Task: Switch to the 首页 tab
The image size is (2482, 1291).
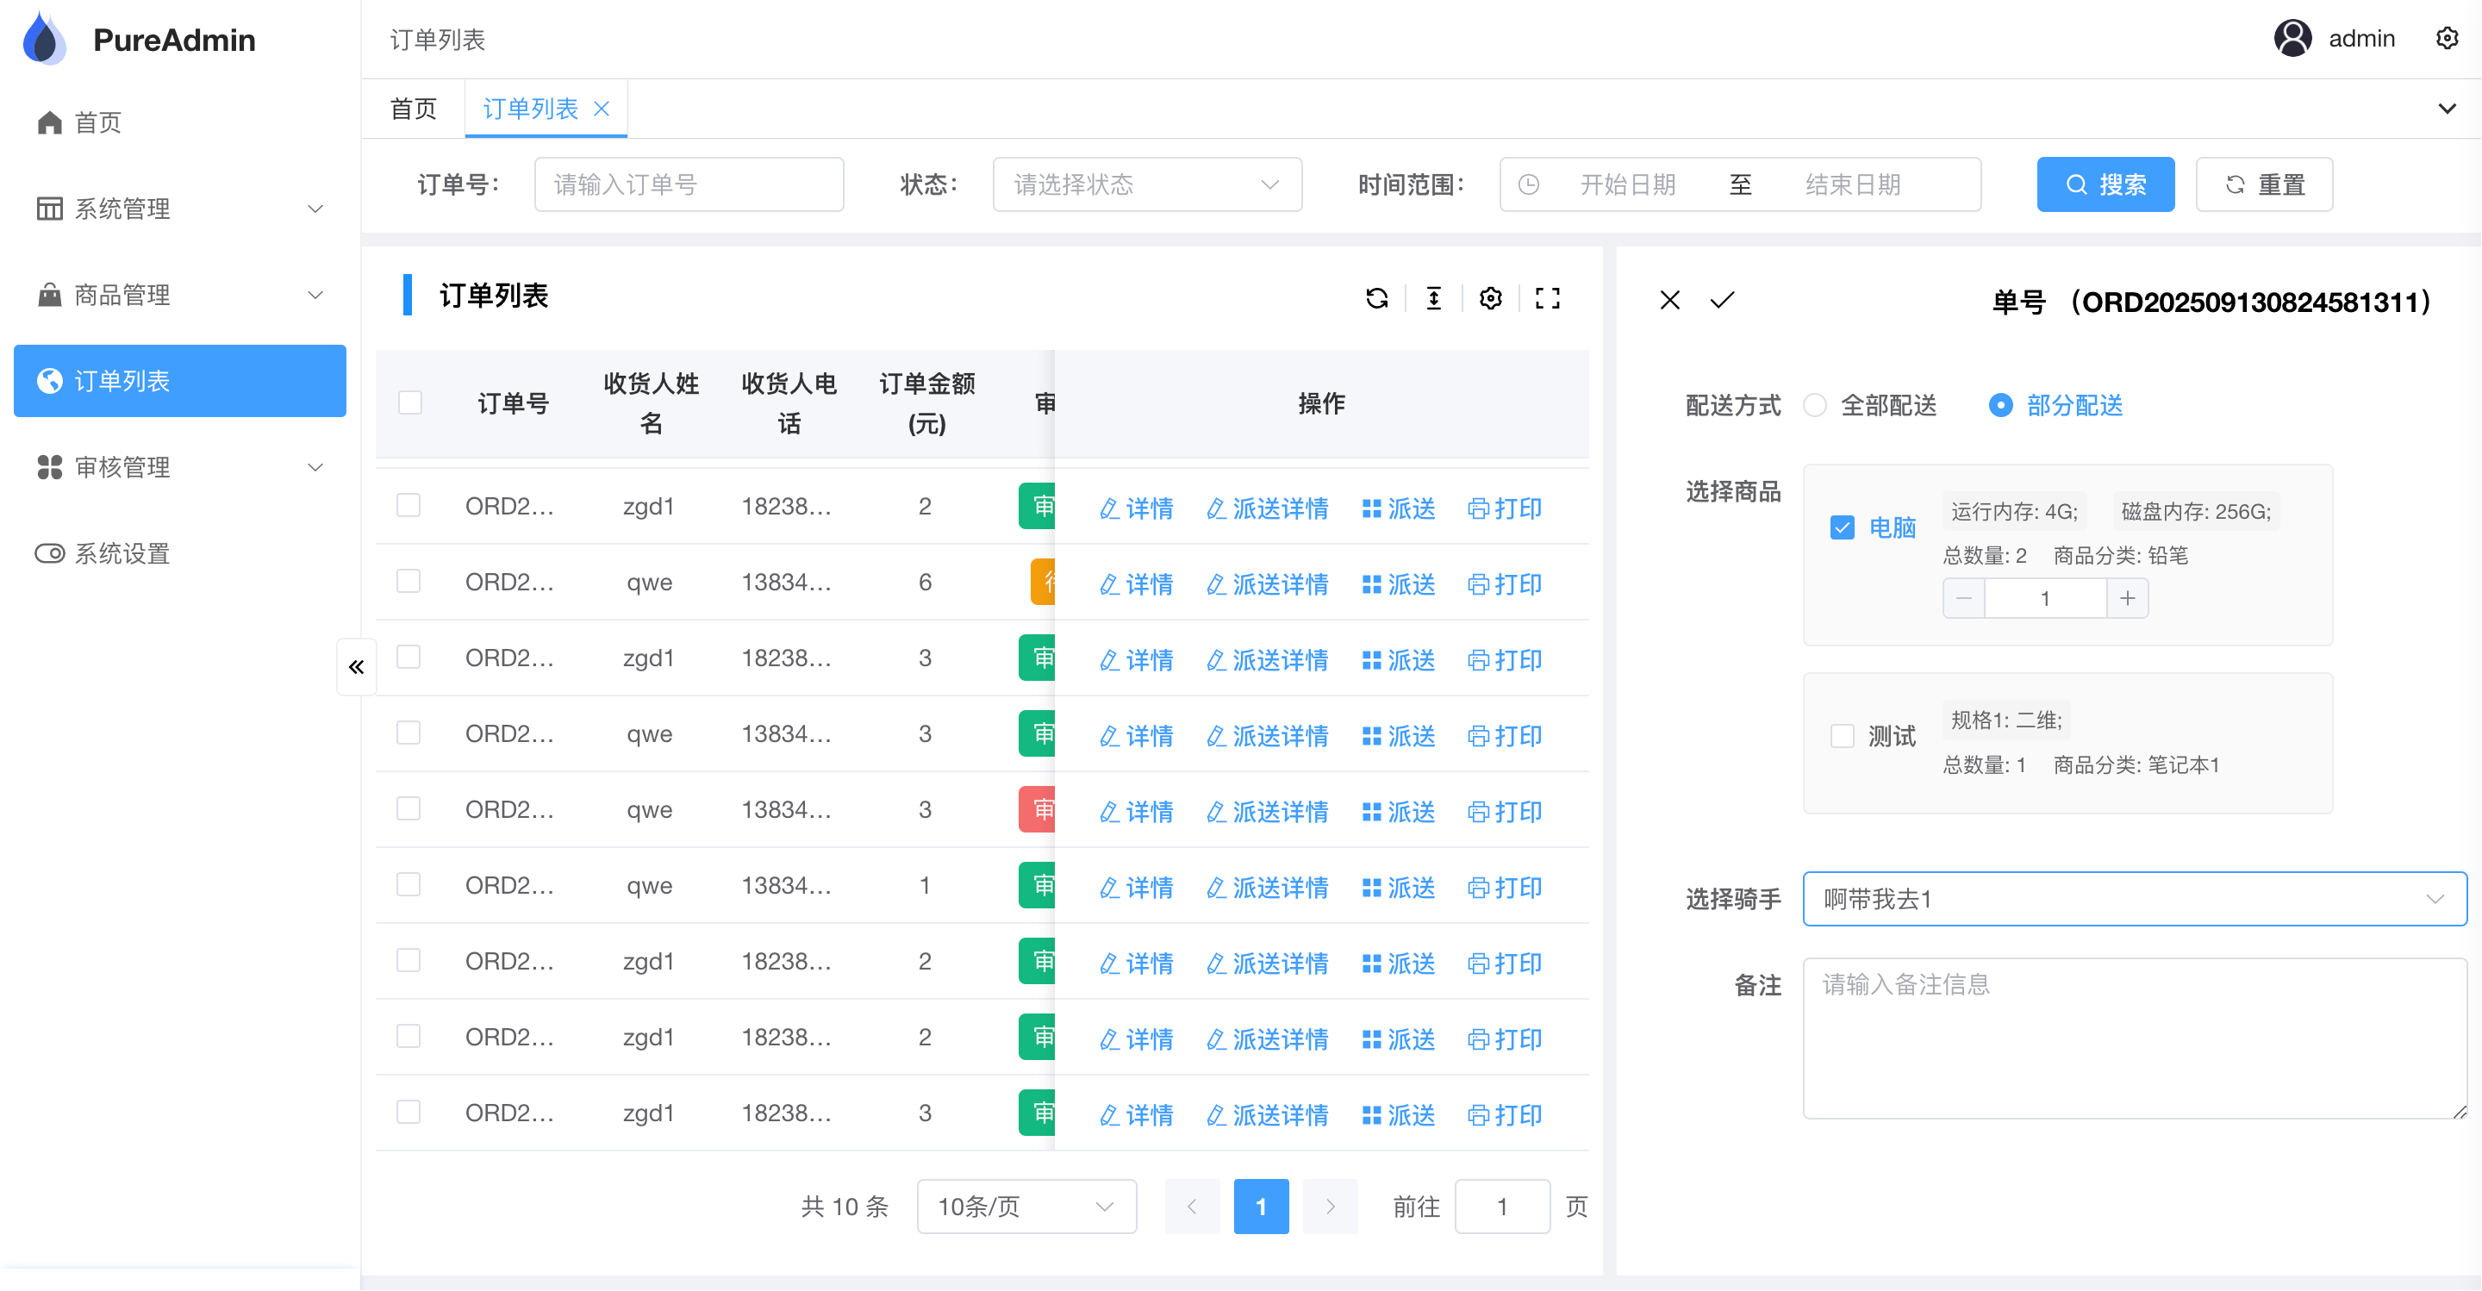Action: [414, 109]
